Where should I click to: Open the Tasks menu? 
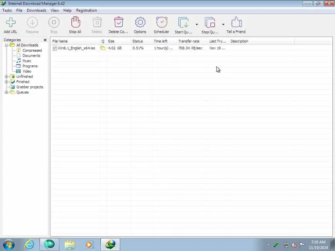point(7,10)
